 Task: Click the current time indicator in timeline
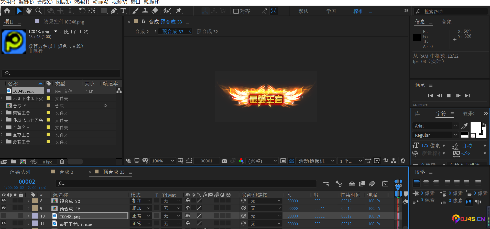click(398, 188)
